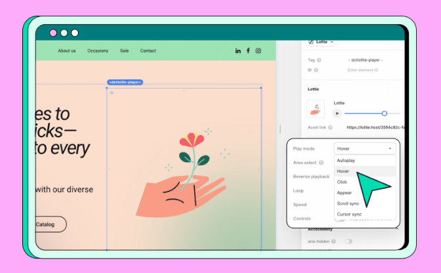The width and height of the screenshot is (441, 273).
Task: Click the settings icon in selection corner
Action: pos(112,93)
